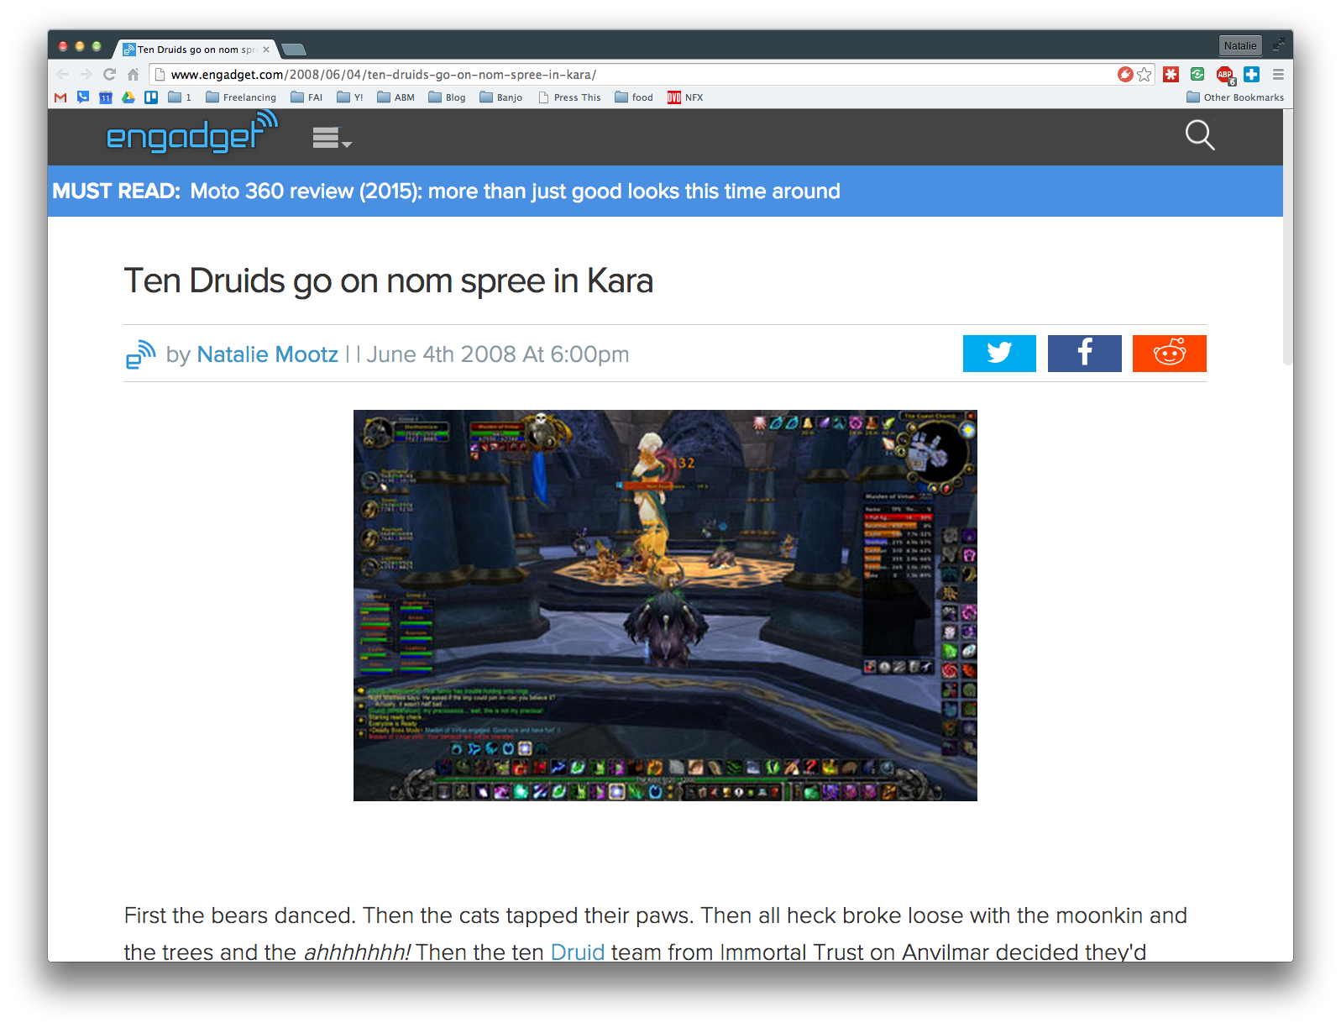Open the LastPass red asterisk extension
The image size is (1341, 1028).
tap(1171, 74)
